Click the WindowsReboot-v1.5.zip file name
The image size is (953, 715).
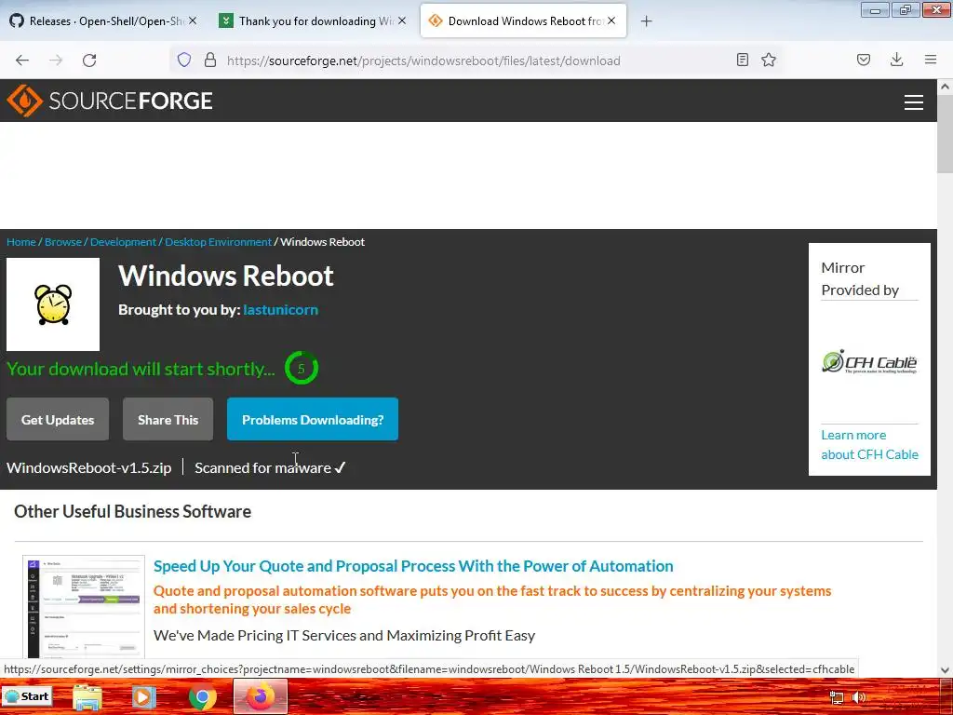click(89, 467)
